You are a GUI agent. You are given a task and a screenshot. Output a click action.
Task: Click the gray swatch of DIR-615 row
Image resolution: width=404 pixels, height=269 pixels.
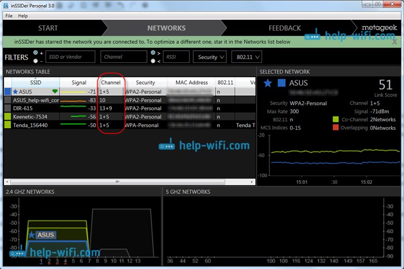click(x=8, y=108)
